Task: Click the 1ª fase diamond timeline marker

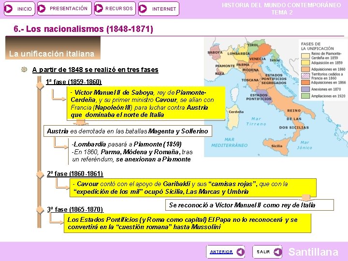Action: 40,85
